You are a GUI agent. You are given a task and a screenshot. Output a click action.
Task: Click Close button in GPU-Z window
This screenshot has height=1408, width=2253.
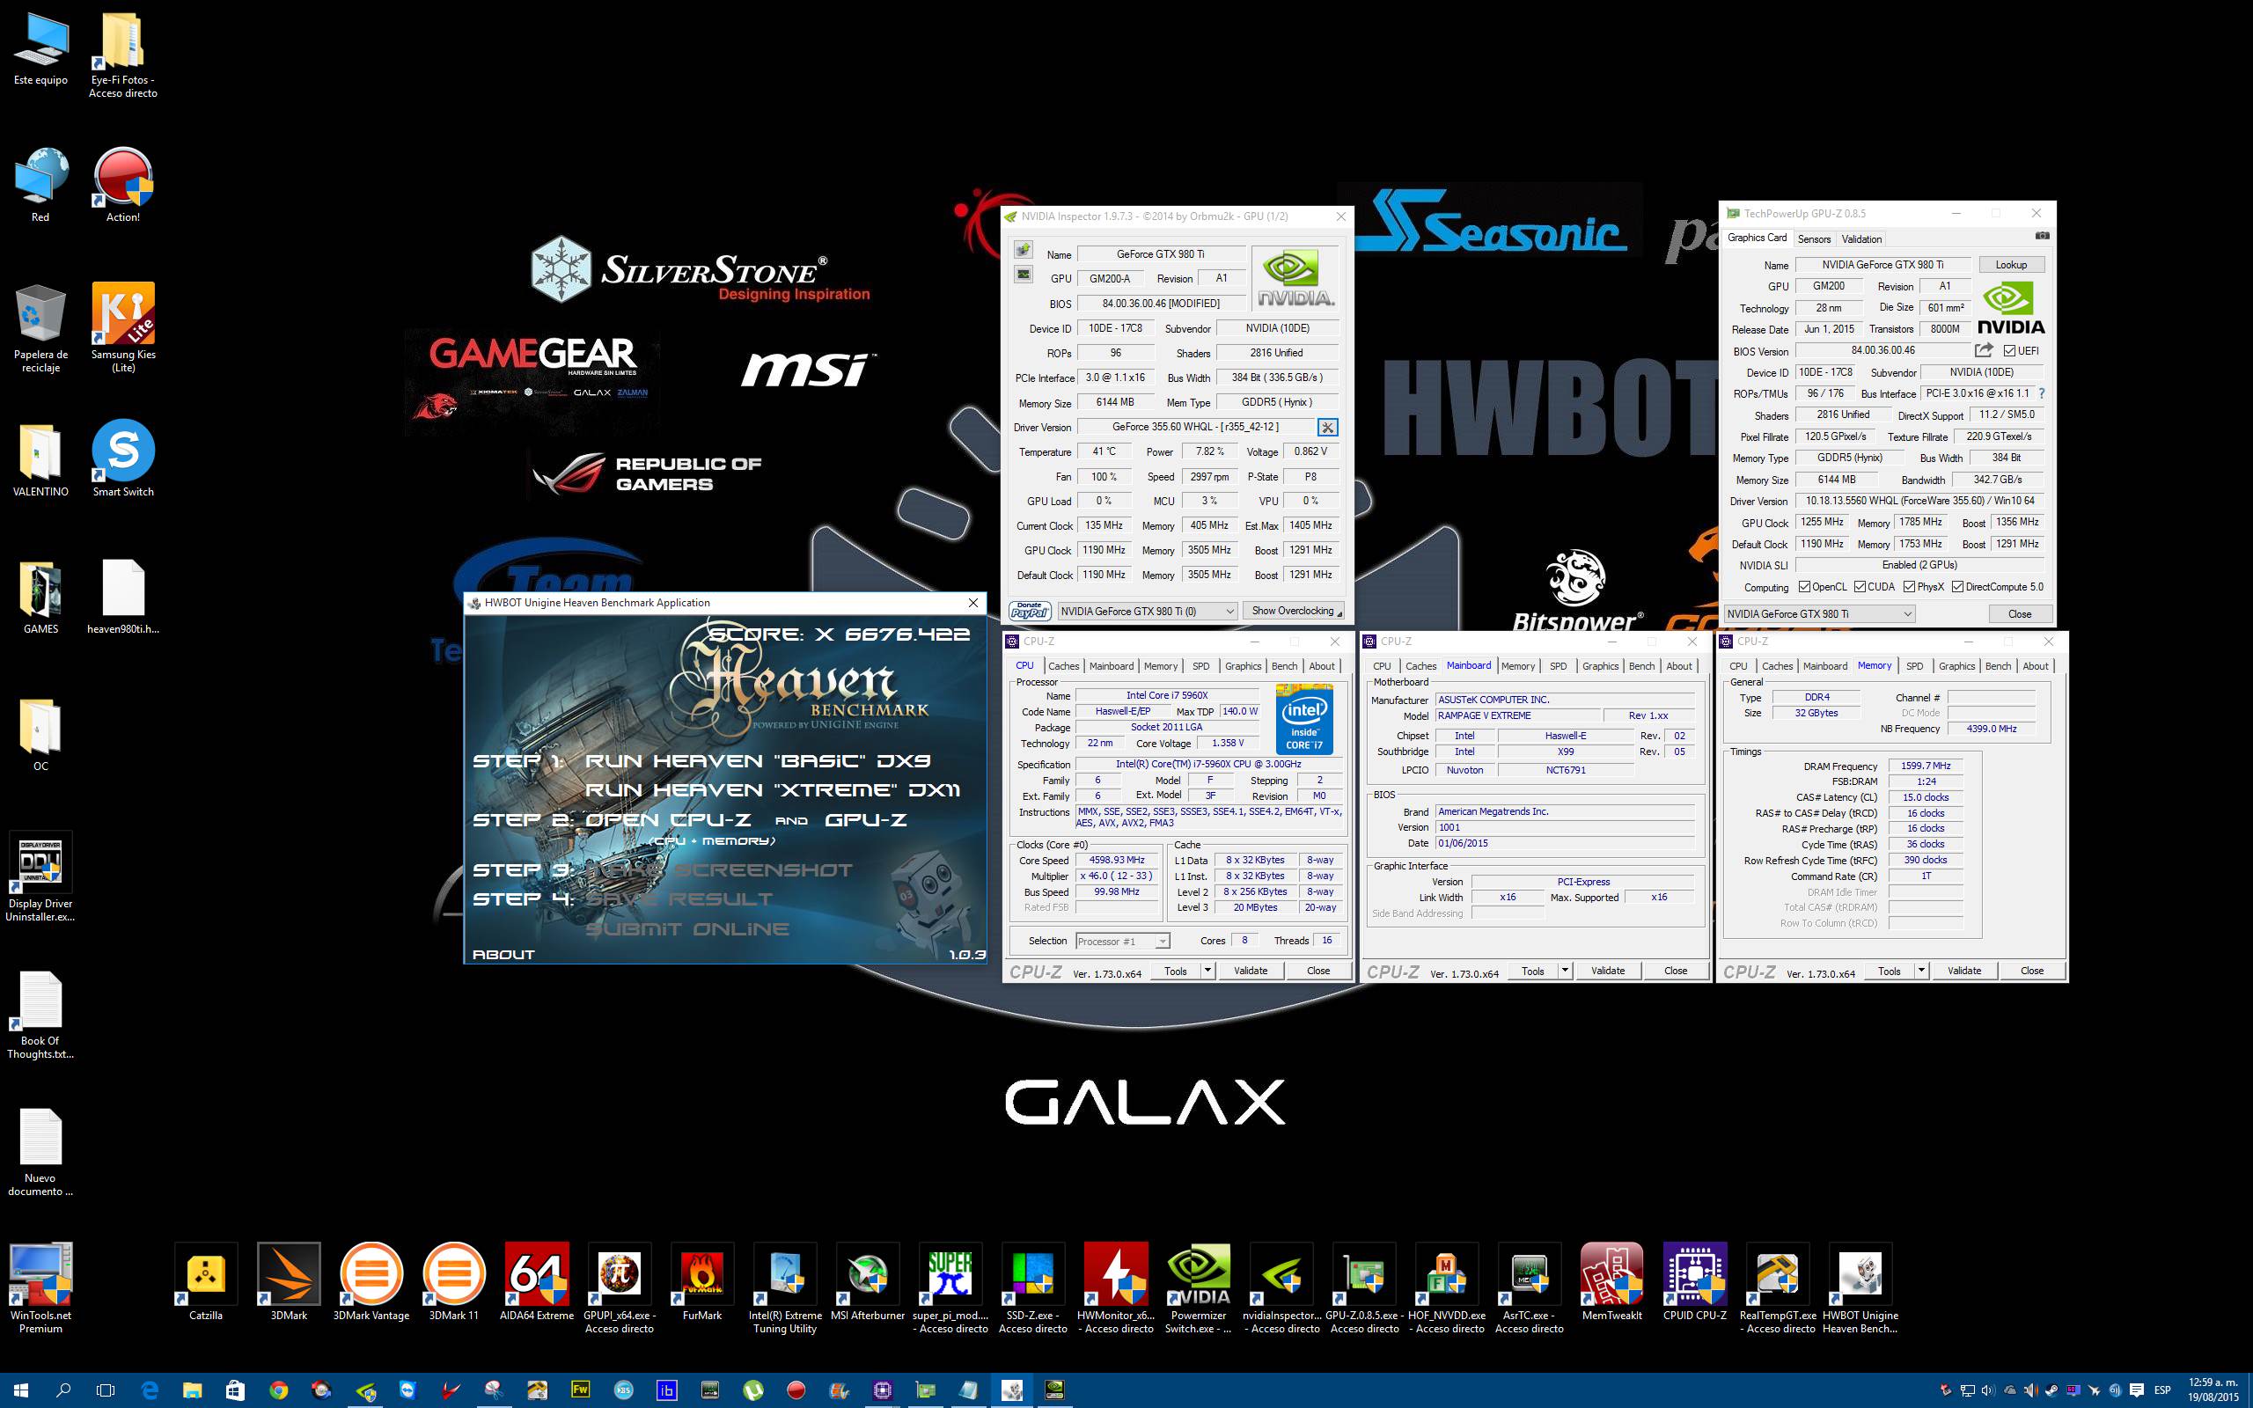[x=2021, y=613]
